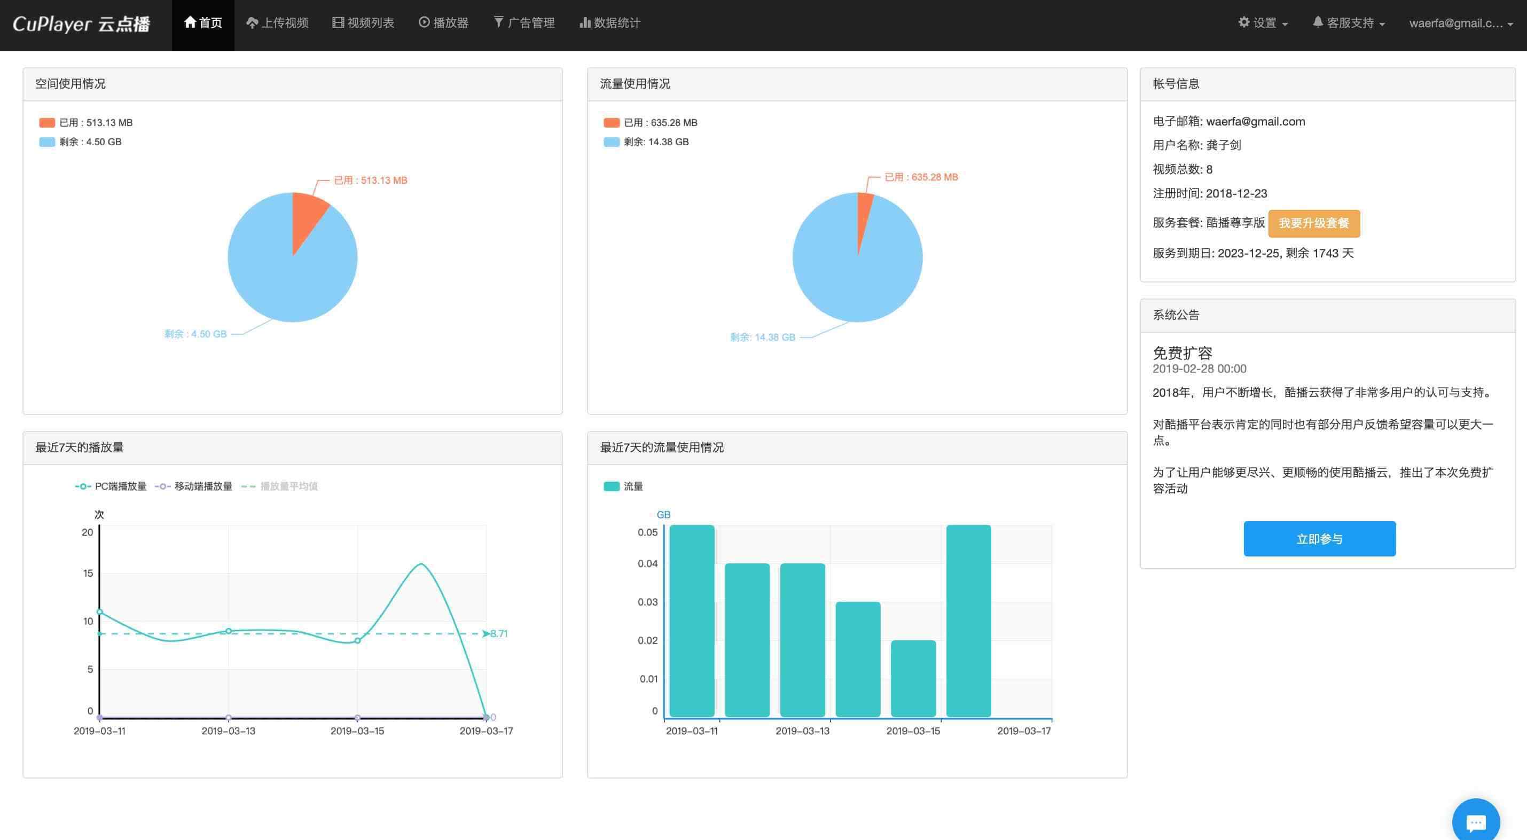Toggle 已用 635.28 MB legend swatch
The image size is (1527, 840).
coord(611,123)
